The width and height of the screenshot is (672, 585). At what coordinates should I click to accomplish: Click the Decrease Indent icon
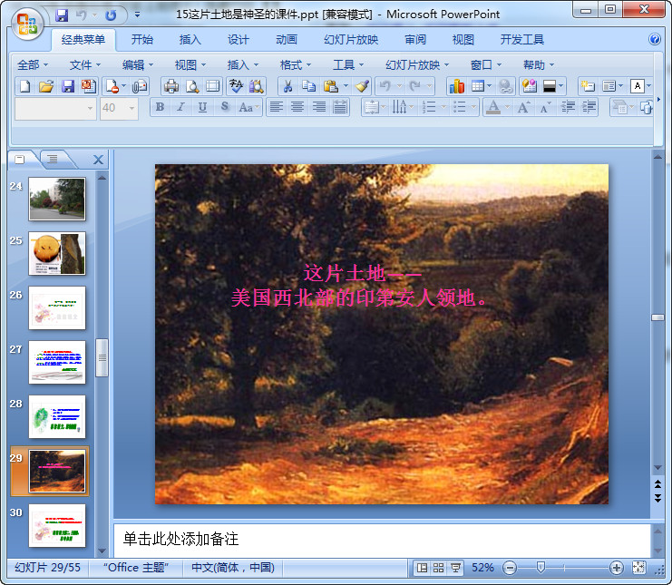[568, 107]
